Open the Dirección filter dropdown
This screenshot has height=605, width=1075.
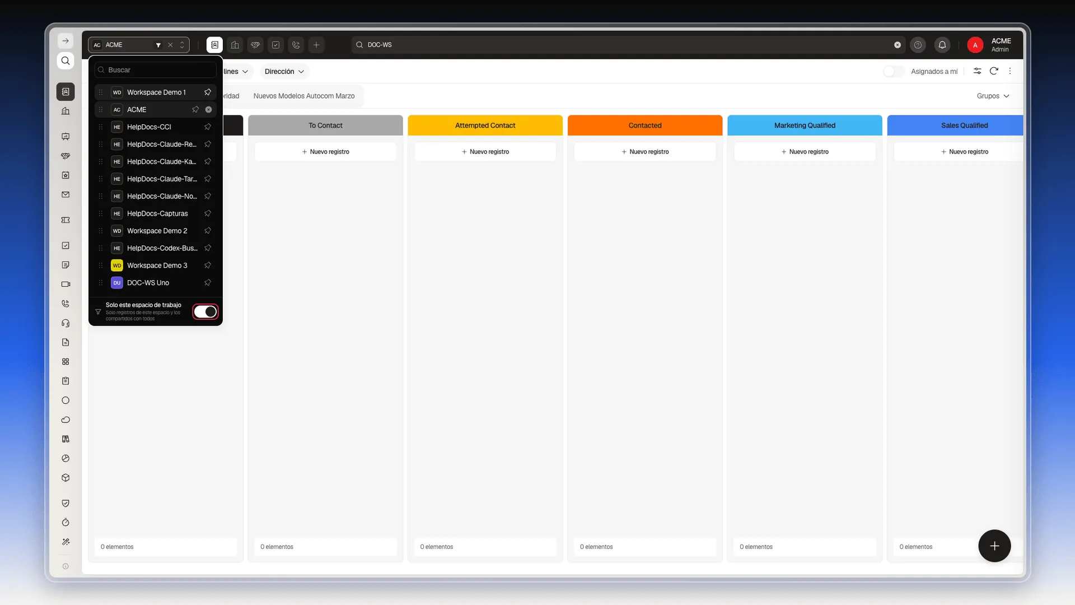click(x=284, y=72)
